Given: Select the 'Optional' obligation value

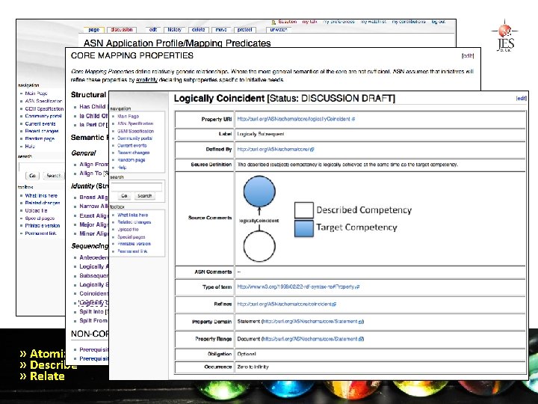Looking at the screenshot, I should point(247,354).
